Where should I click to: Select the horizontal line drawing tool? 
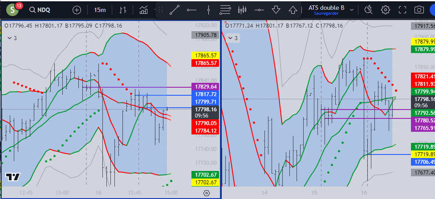[259, 10]
